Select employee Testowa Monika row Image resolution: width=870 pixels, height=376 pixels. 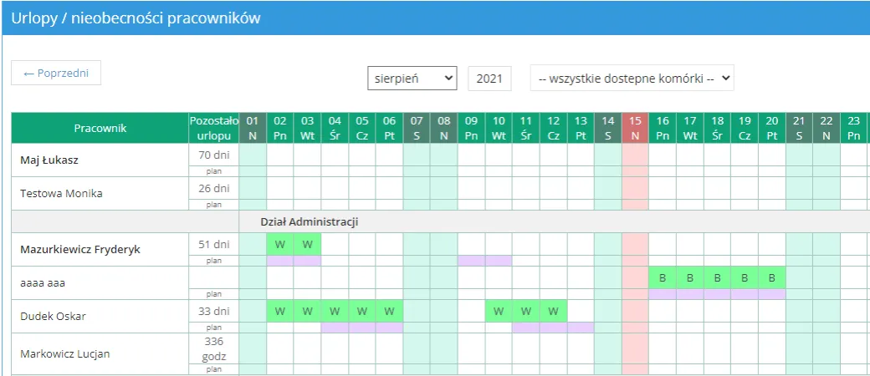pyautogui.click(x=61, y=193)
